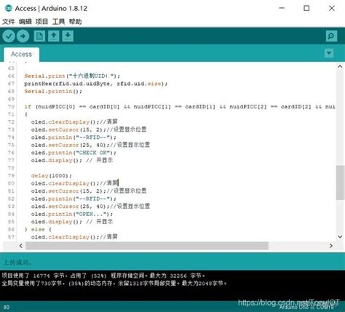Open the tab options dropdown arrow

(329, 53)
